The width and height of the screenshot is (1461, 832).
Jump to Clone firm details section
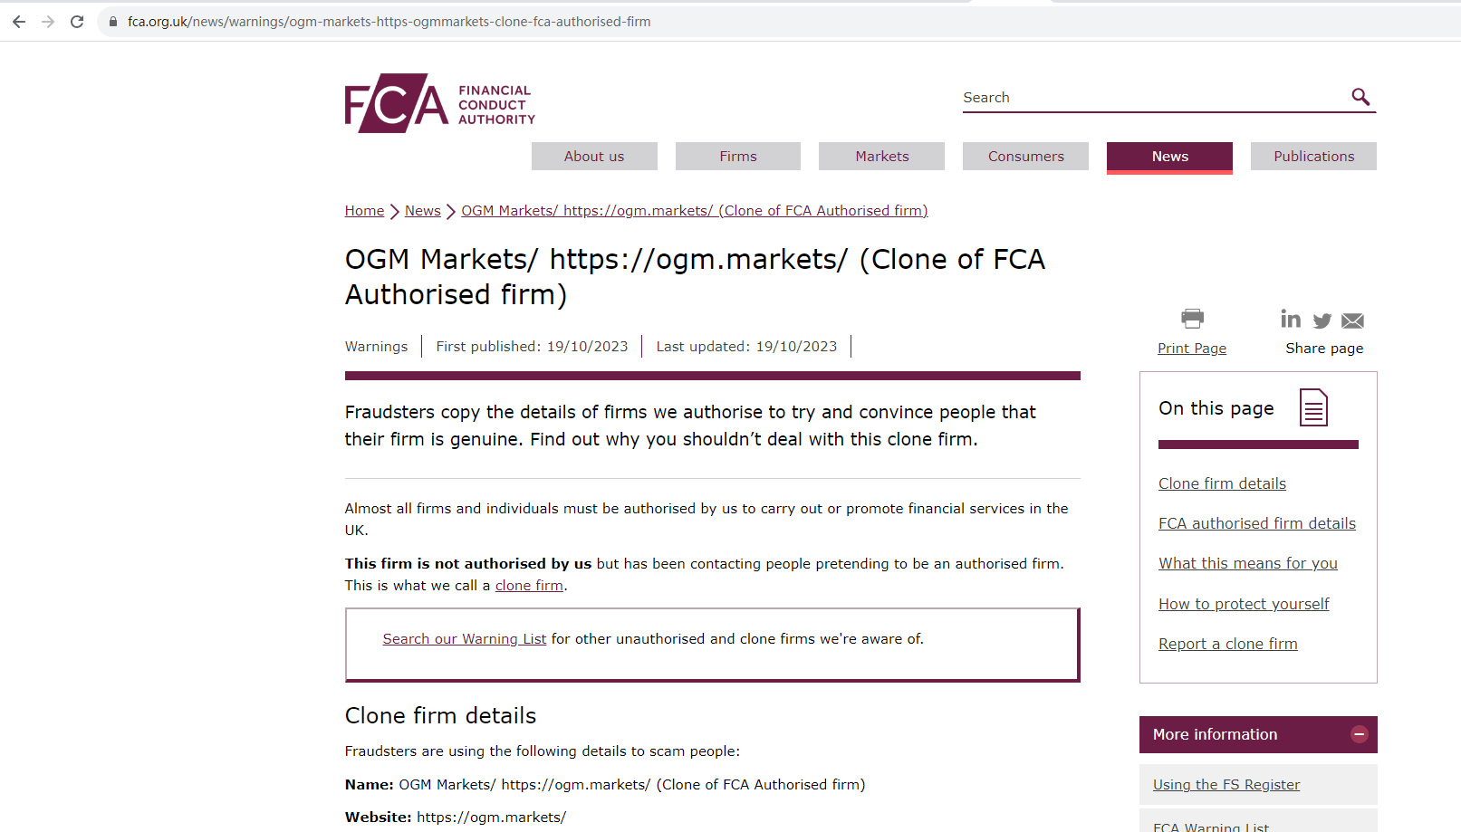(1222, 483)
